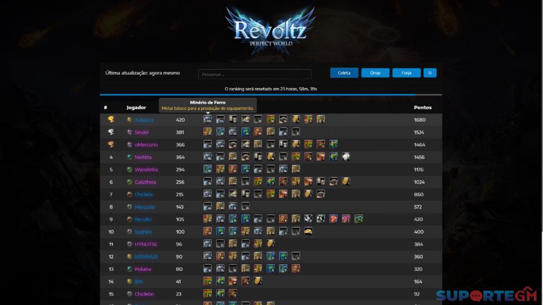Switch to the Drop ranking
Viewport: 543px width, 305px height.
(x=375, y=73)
